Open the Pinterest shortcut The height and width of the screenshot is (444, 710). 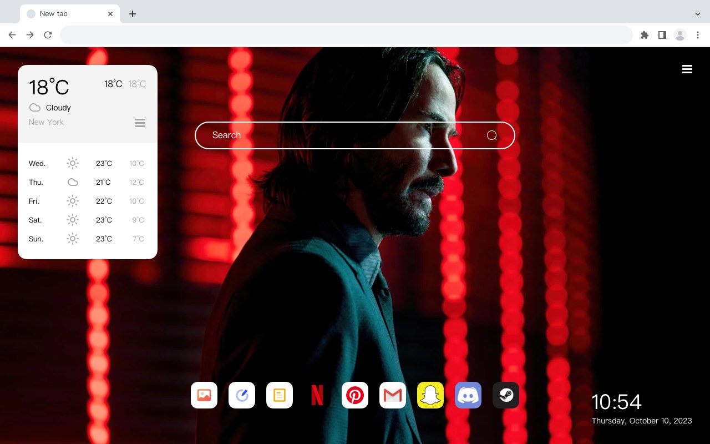point(355,395)
